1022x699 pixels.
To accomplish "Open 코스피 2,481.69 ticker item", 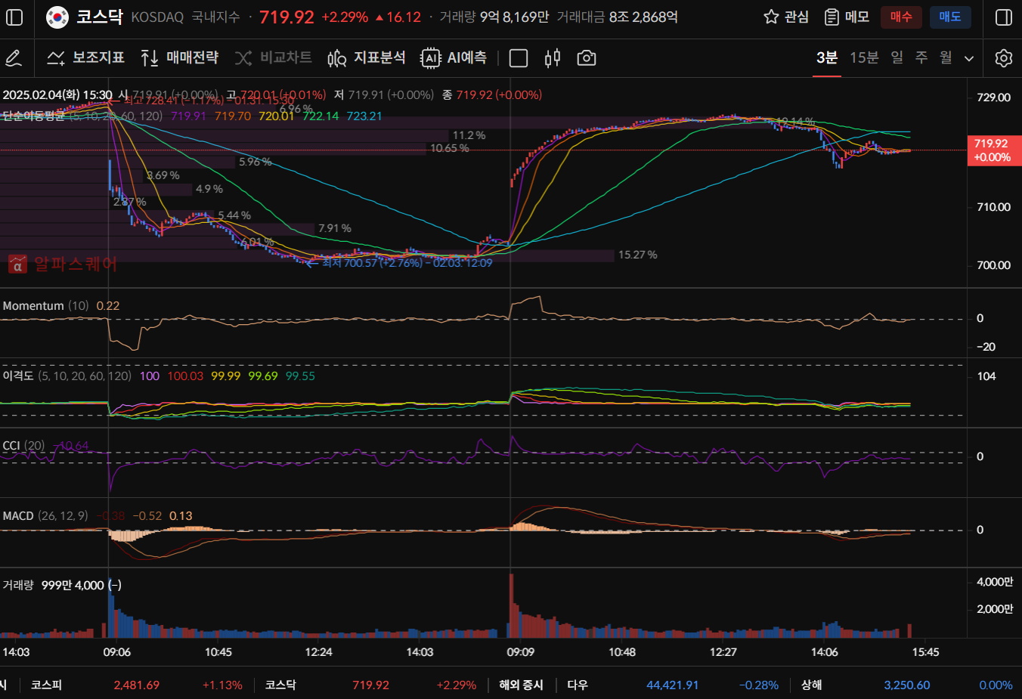I will coord(136,685).
